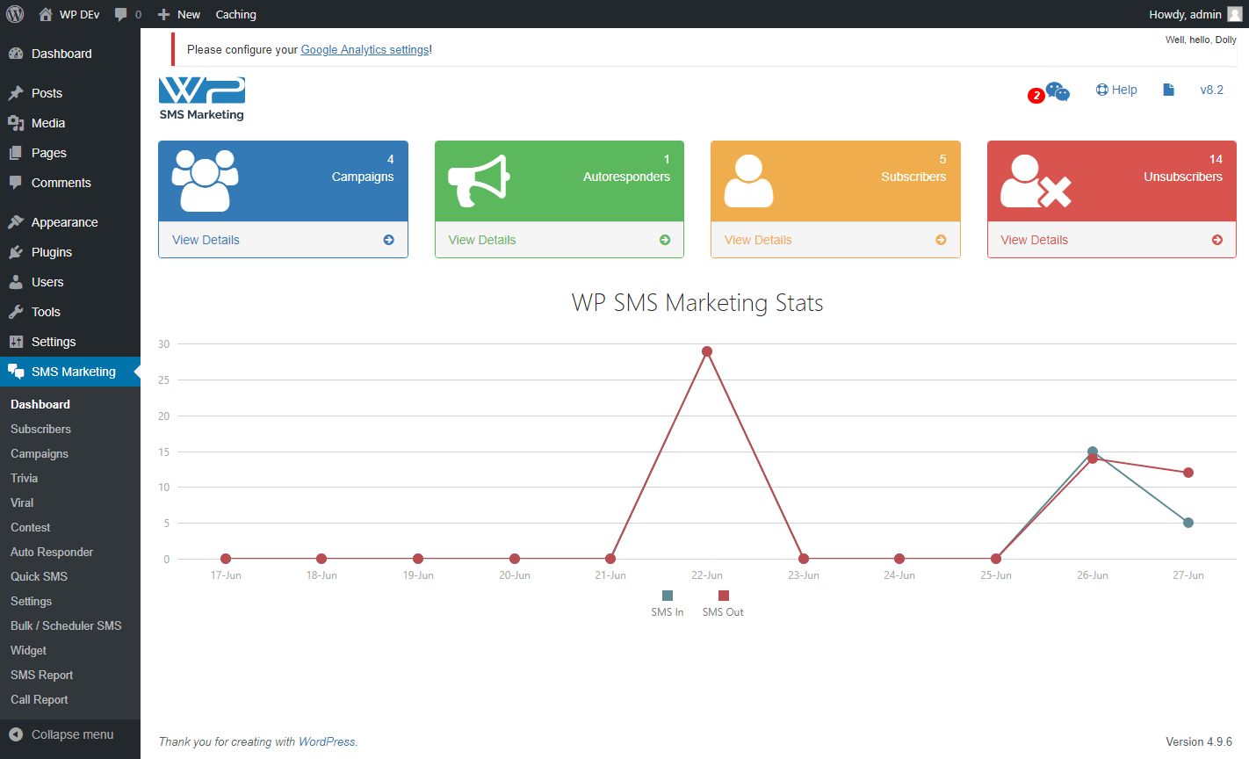Click View Details on Subscribers card

point(758,240)
